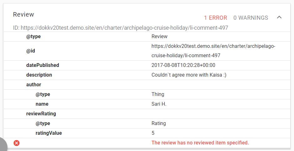
Task: Click the red error icon
Action: (x=17, y=143)
